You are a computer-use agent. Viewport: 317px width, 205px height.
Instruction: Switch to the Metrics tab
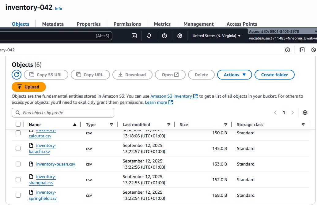point(162,24)
